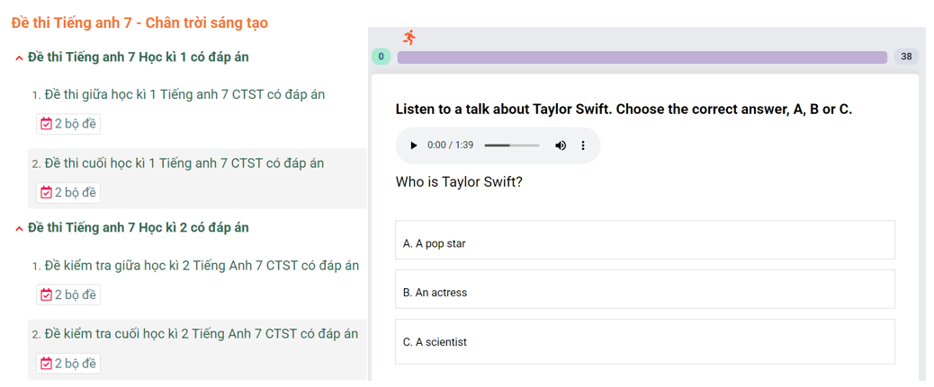The image size is (934, 387).
Task: Mute the audio player volume
Action: click(x=561, y=145)
